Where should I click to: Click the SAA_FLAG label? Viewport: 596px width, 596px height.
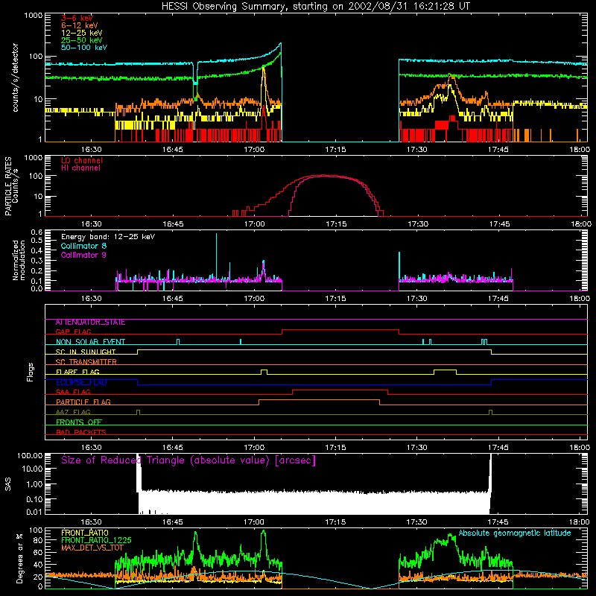73,392
